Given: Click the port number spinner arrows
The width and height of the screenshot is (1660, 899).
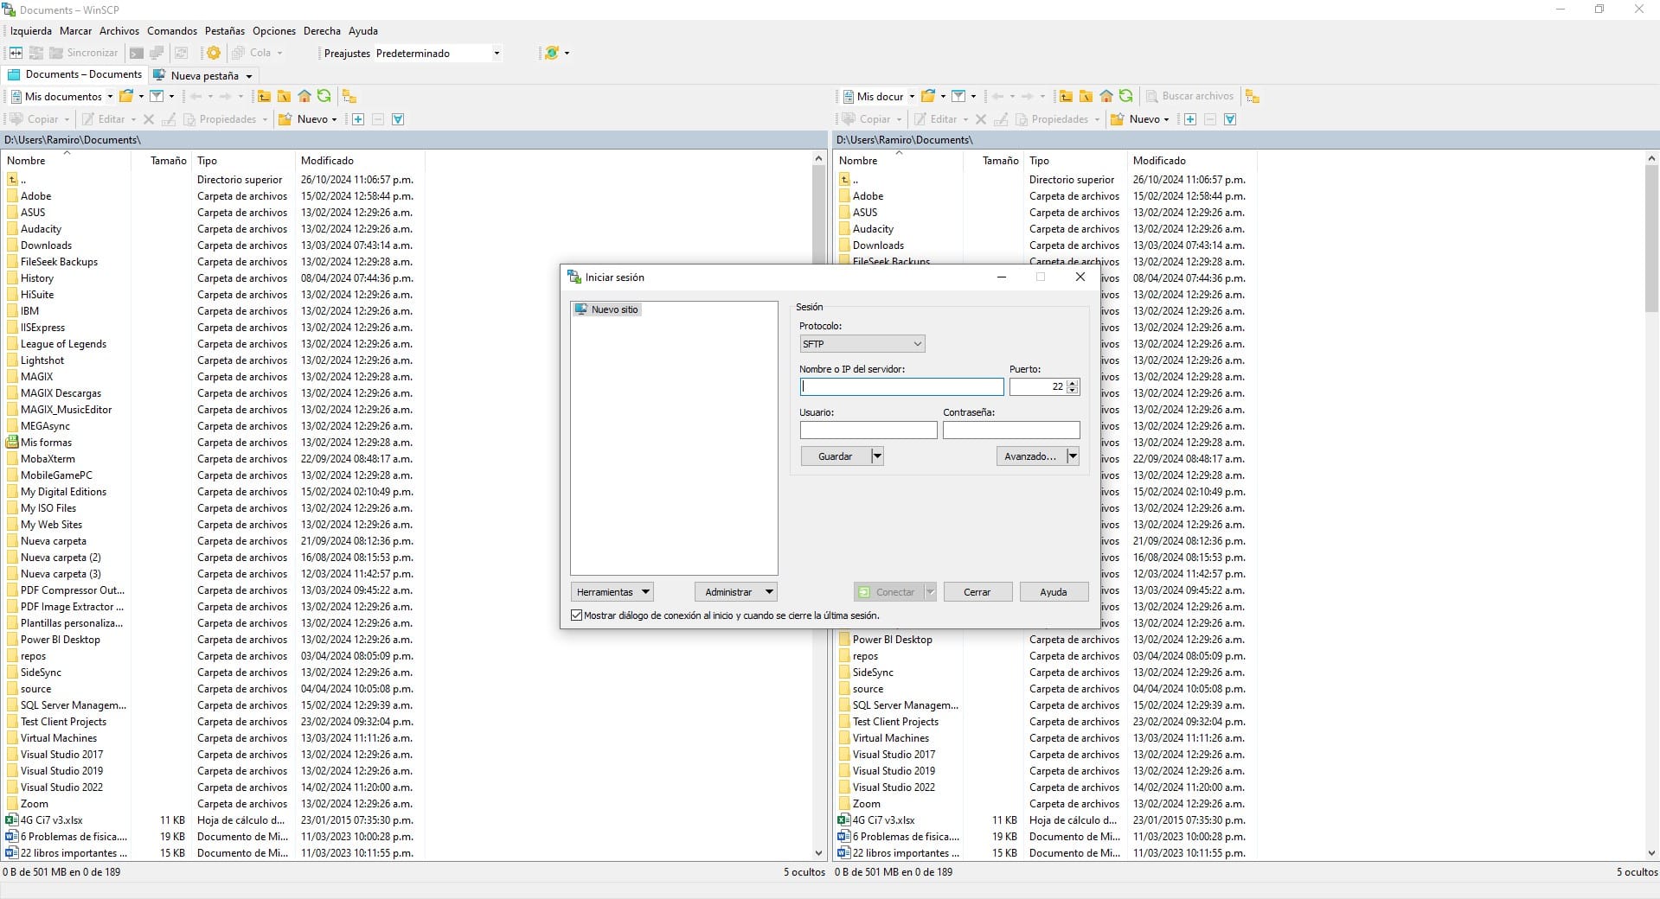Looking at the screenshot, I should [x=1073, y=386].
